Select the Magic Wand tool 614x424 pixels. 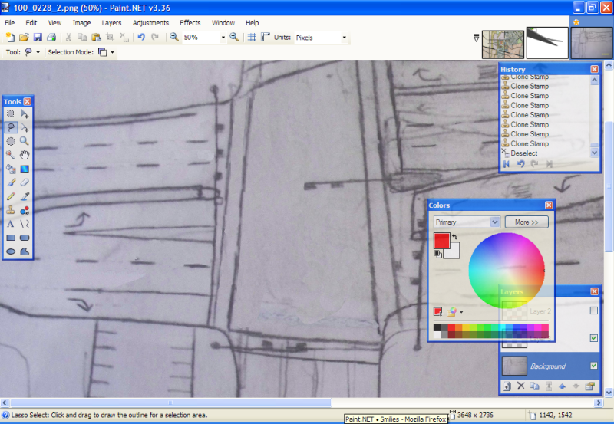tap(11, 155)
